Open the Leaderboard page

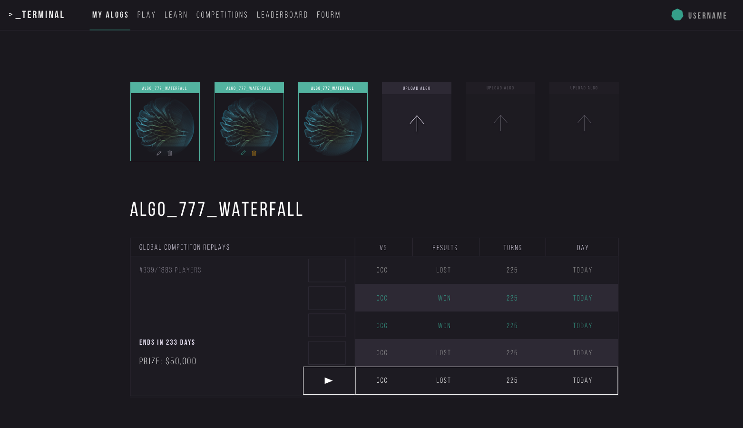click(283, 15)
